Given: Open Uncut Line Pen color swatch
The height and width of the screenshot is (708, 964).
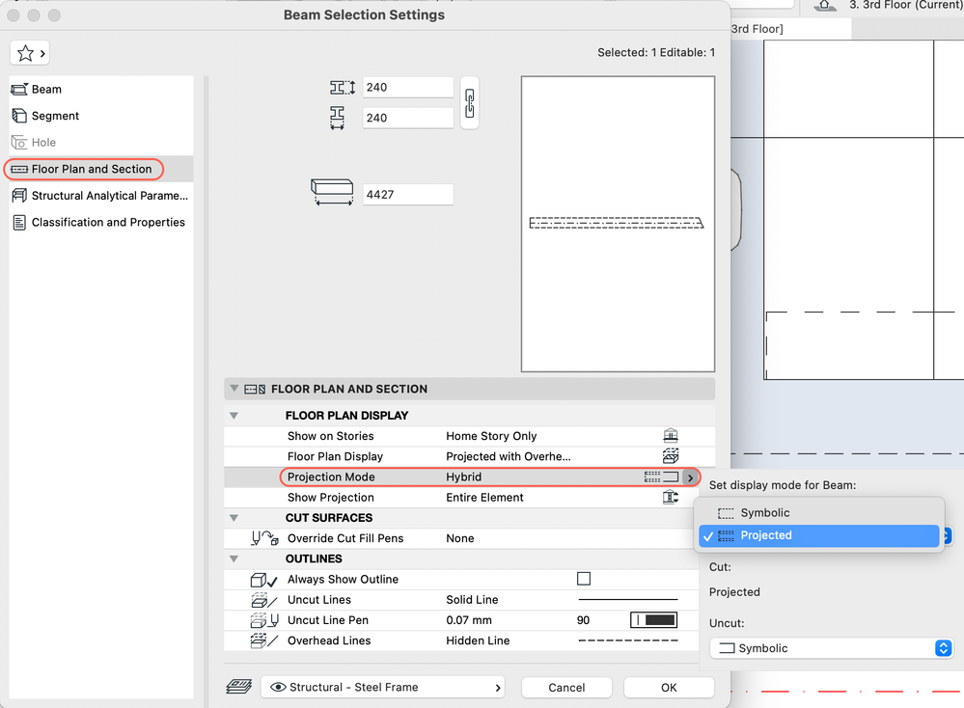Looking at the screenshot, I should [653, 620].
